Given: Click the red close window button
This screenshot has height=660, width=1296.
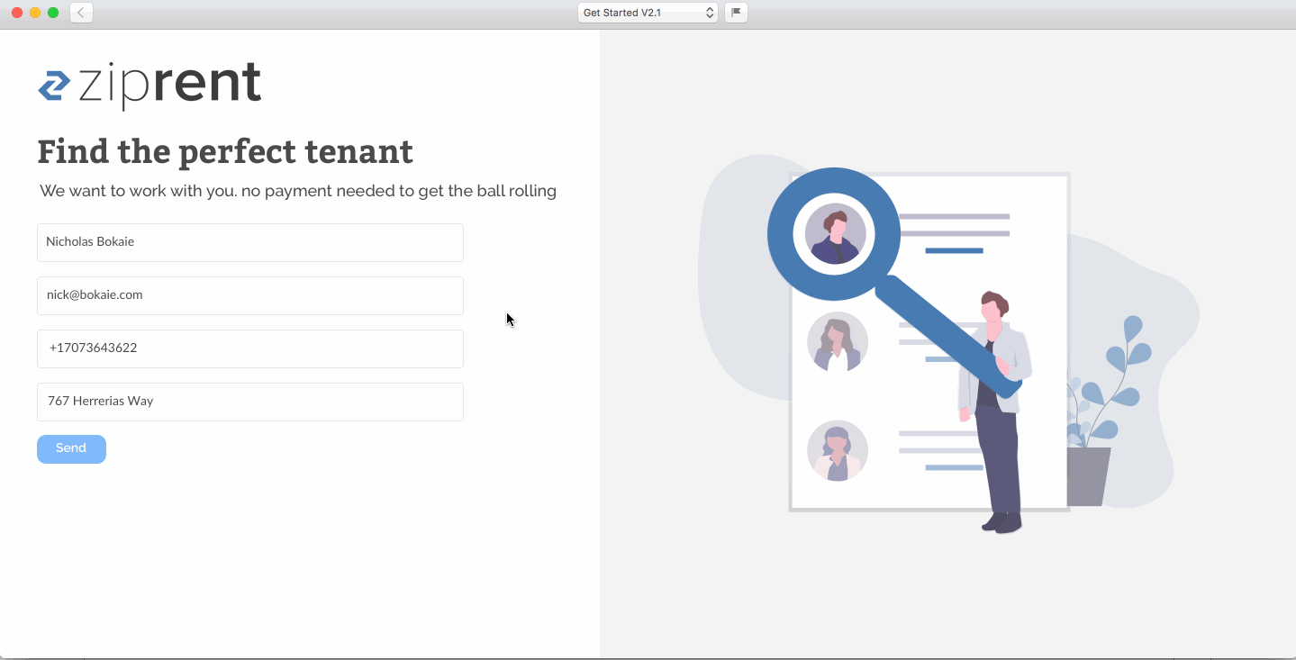Looking at the screenshot, I should (17, 13).
